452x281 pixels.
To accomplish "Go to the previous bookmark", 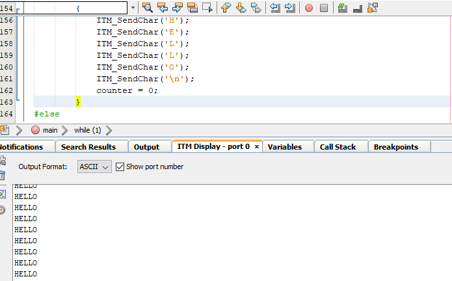I will point(226,8).
